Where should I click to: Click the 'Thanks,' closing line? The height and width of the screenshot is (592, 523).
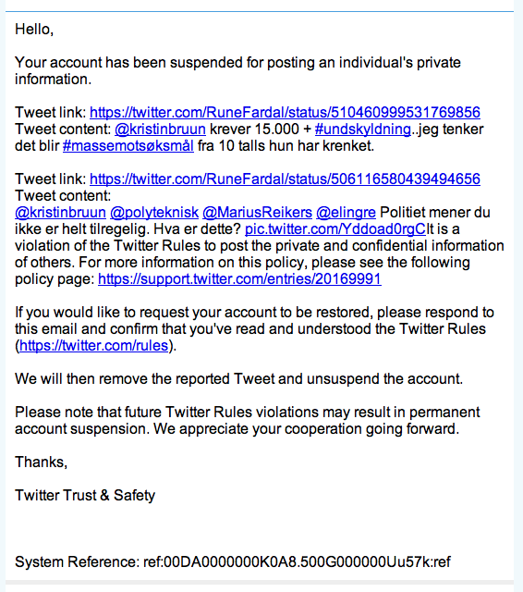(41, 462)
